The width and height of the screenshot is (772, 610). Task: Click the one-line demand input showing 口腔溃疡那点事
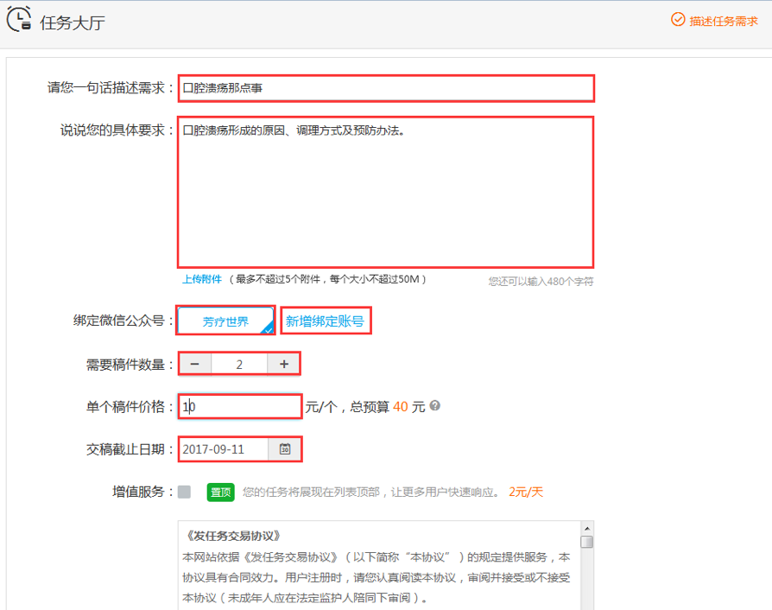[385, 87]
